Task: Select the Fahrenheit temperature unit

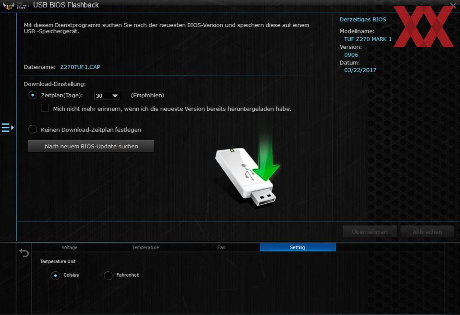Action: click(x=108, y=275)
